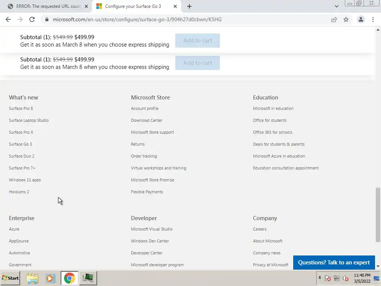Viewport: 381px width, 286px height.
Task: Open Windows 11 apps link
Action: point(25,180)
